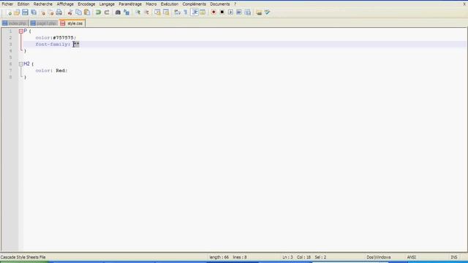Viewport: 468px width, 263px height.
Task: Open the Recherche menu
Action: tap(42, 4)
